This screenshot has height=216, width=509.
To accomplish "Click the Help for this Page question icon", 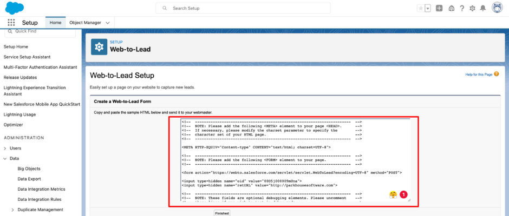I will tap(497, 74).
